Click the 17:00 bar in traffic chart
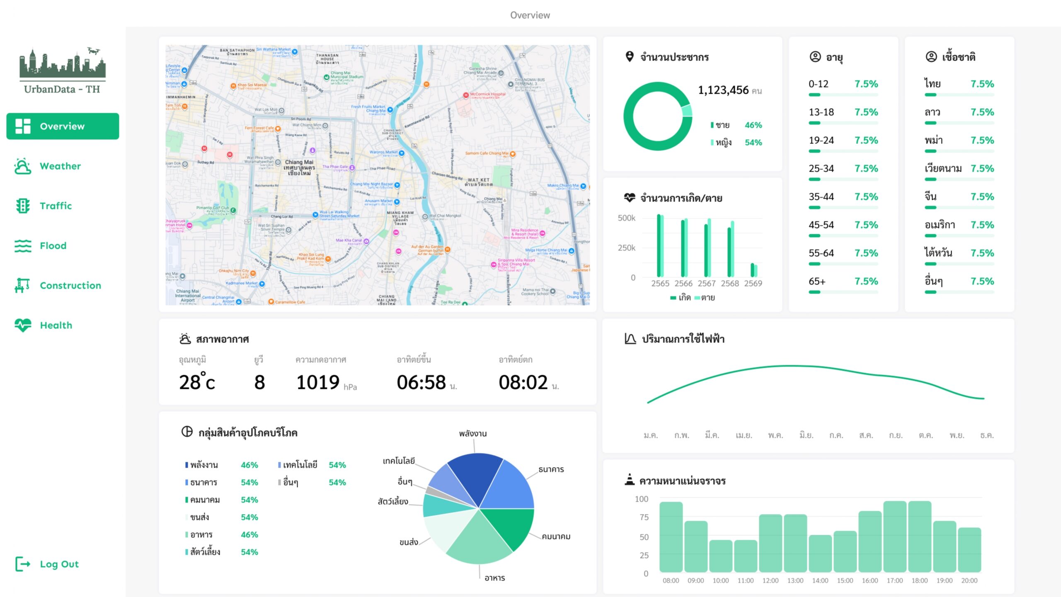1061x597 pixels. [894, 536]
